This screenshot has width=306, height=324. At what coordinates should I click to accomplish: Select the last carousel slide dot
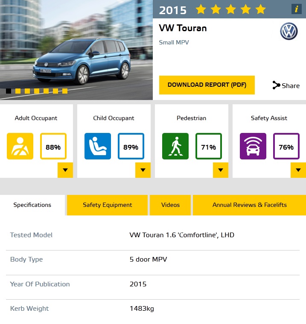point(65,91)
